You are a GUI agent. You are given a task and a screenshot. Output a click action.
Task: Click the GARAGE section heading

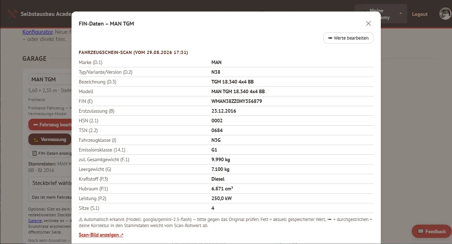[35, 58]
